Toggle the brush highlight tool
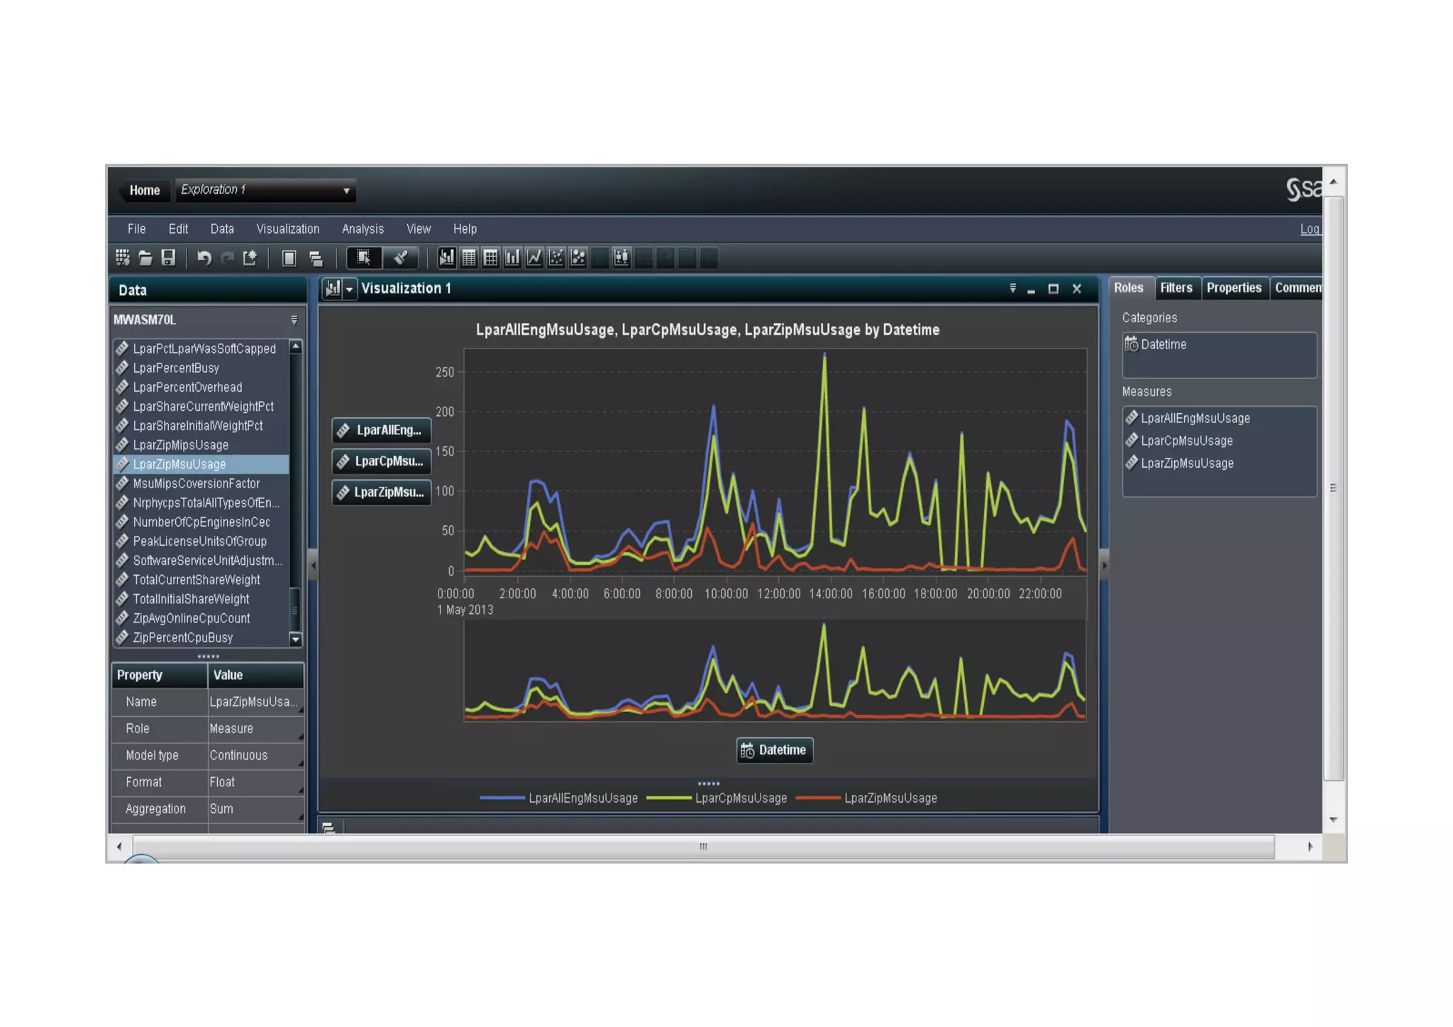Image resolution: width=1453 pixels, height=1027 pixels. click(x=401, y=258)
